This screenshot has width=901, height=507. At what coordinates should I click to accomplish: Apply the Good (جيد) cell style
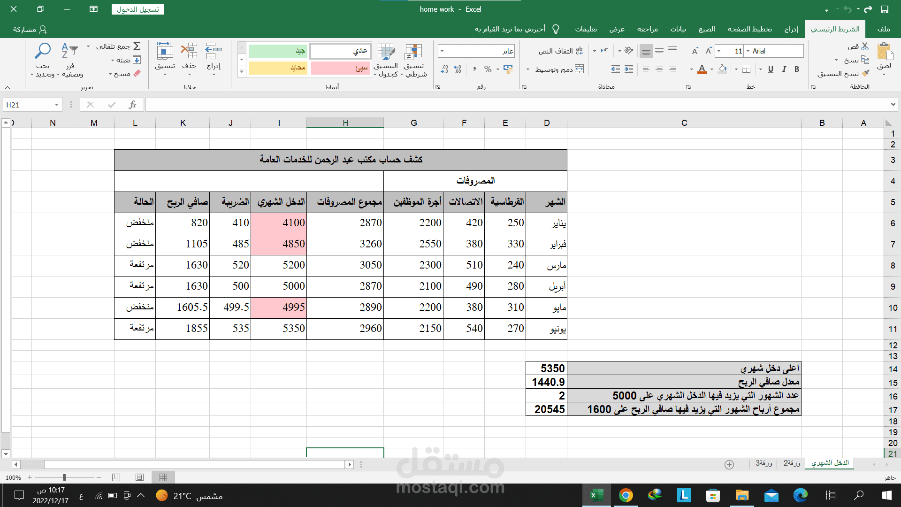click(278, 51)
